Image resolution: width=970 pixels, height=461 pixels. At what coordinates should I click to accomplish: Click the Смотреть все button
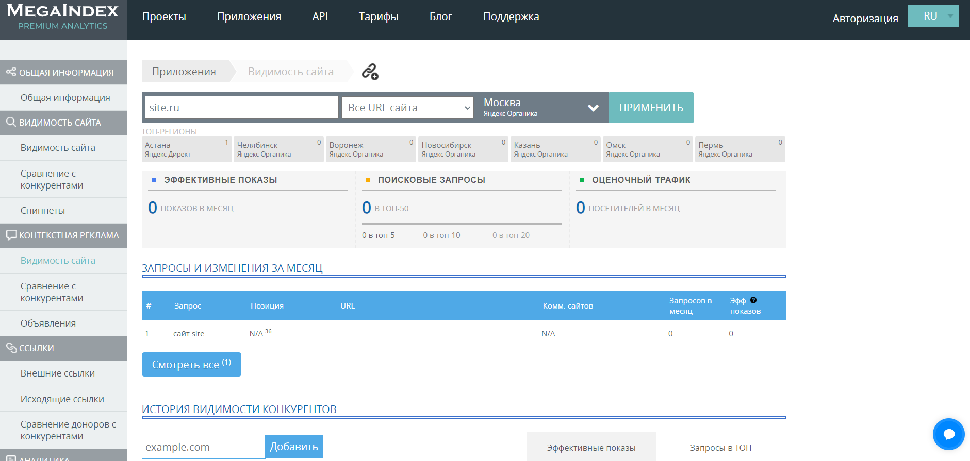[191, 364]
